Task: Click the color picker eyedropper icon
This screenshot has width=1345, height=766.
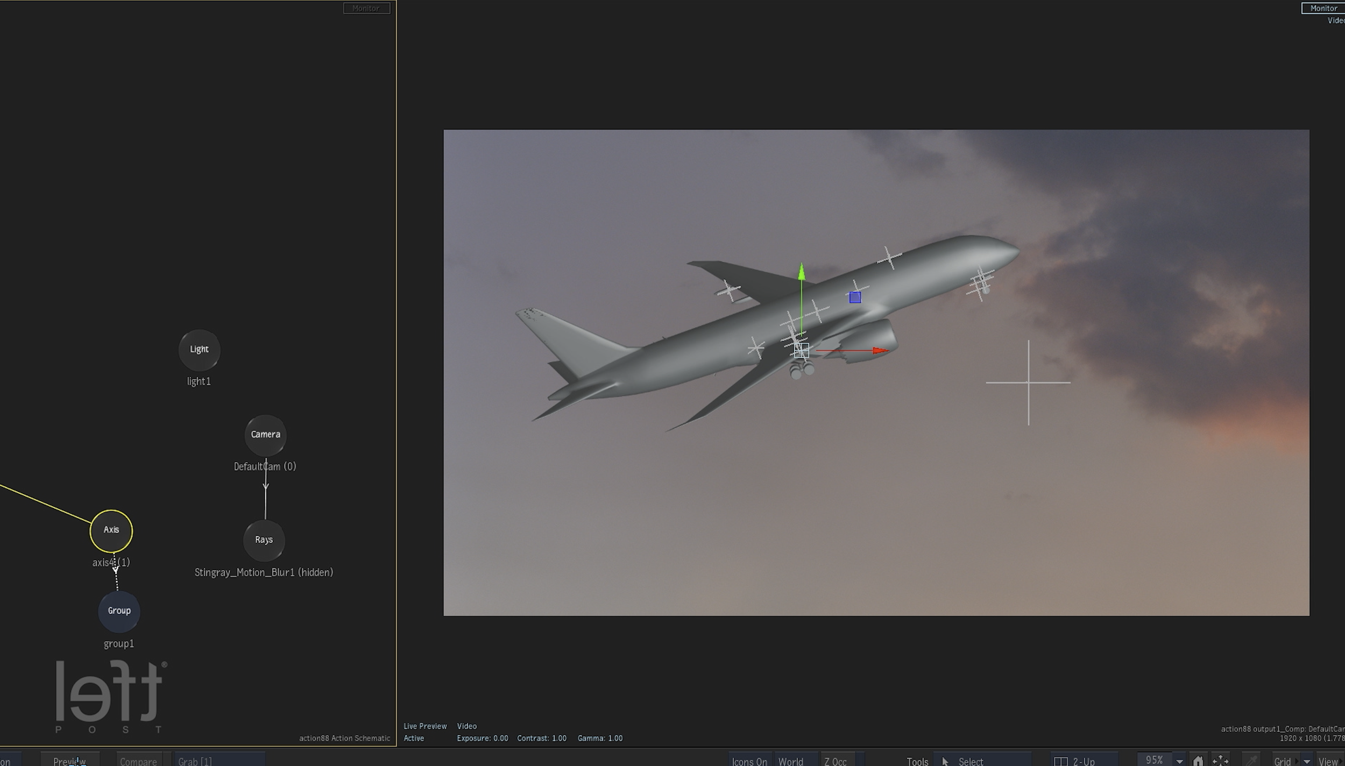Action: point(1252,761)
